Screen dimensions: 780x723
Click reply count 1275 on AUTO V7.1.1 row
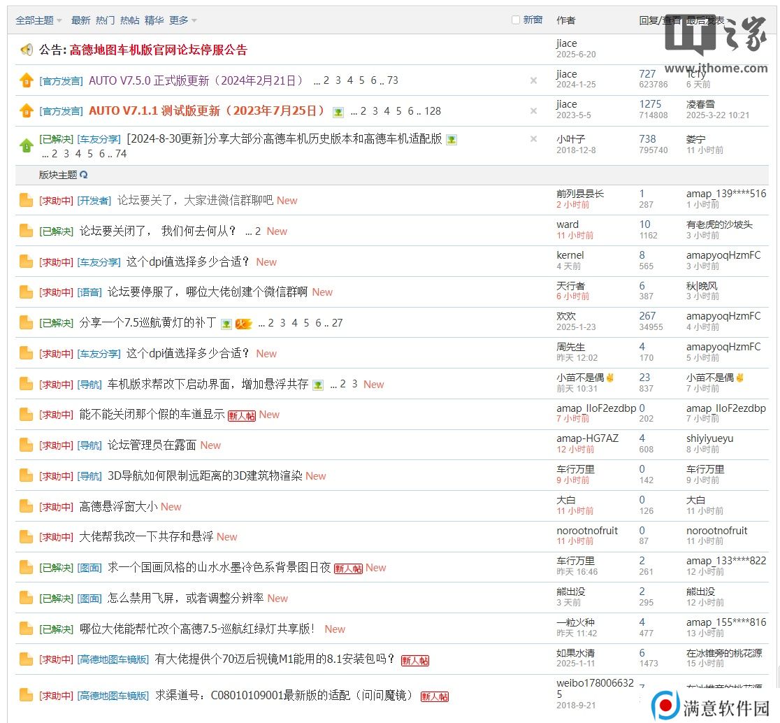[x=650, y=104]
